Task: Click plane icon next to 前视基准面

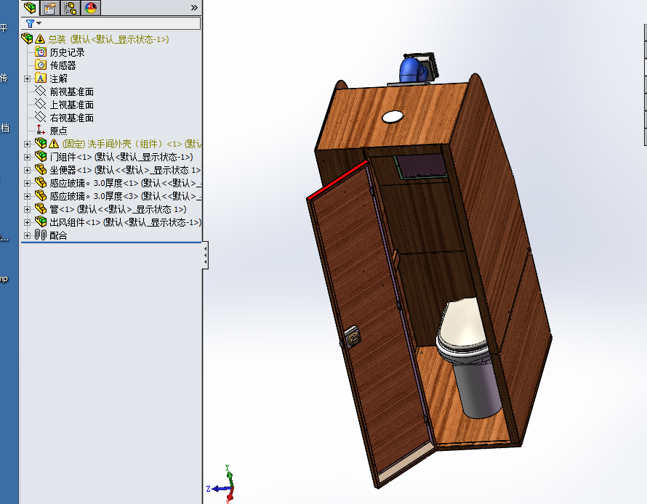Action: (x=41, y=91)
